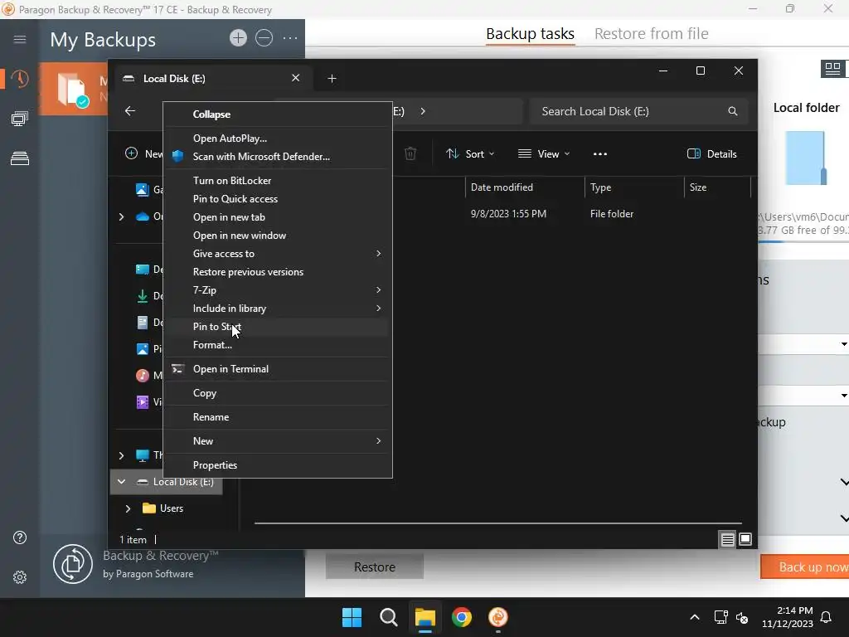Click the Restore button in Paragon

tap(375, 566)
